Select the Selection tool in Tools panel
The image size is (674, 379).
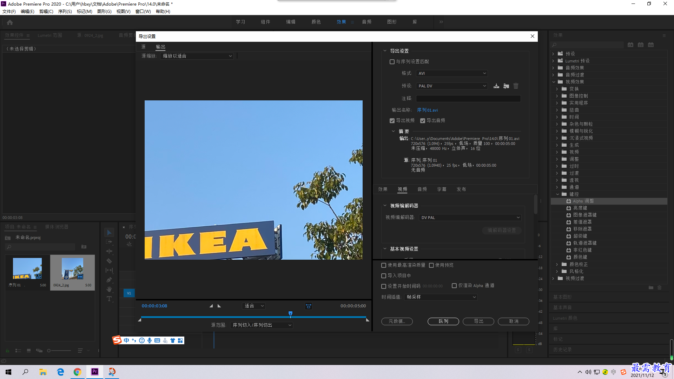pos(109,233)
